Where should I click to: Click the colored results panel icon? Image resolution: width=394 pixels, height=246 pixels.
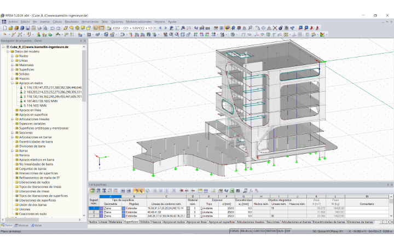[x=322, y=34]
